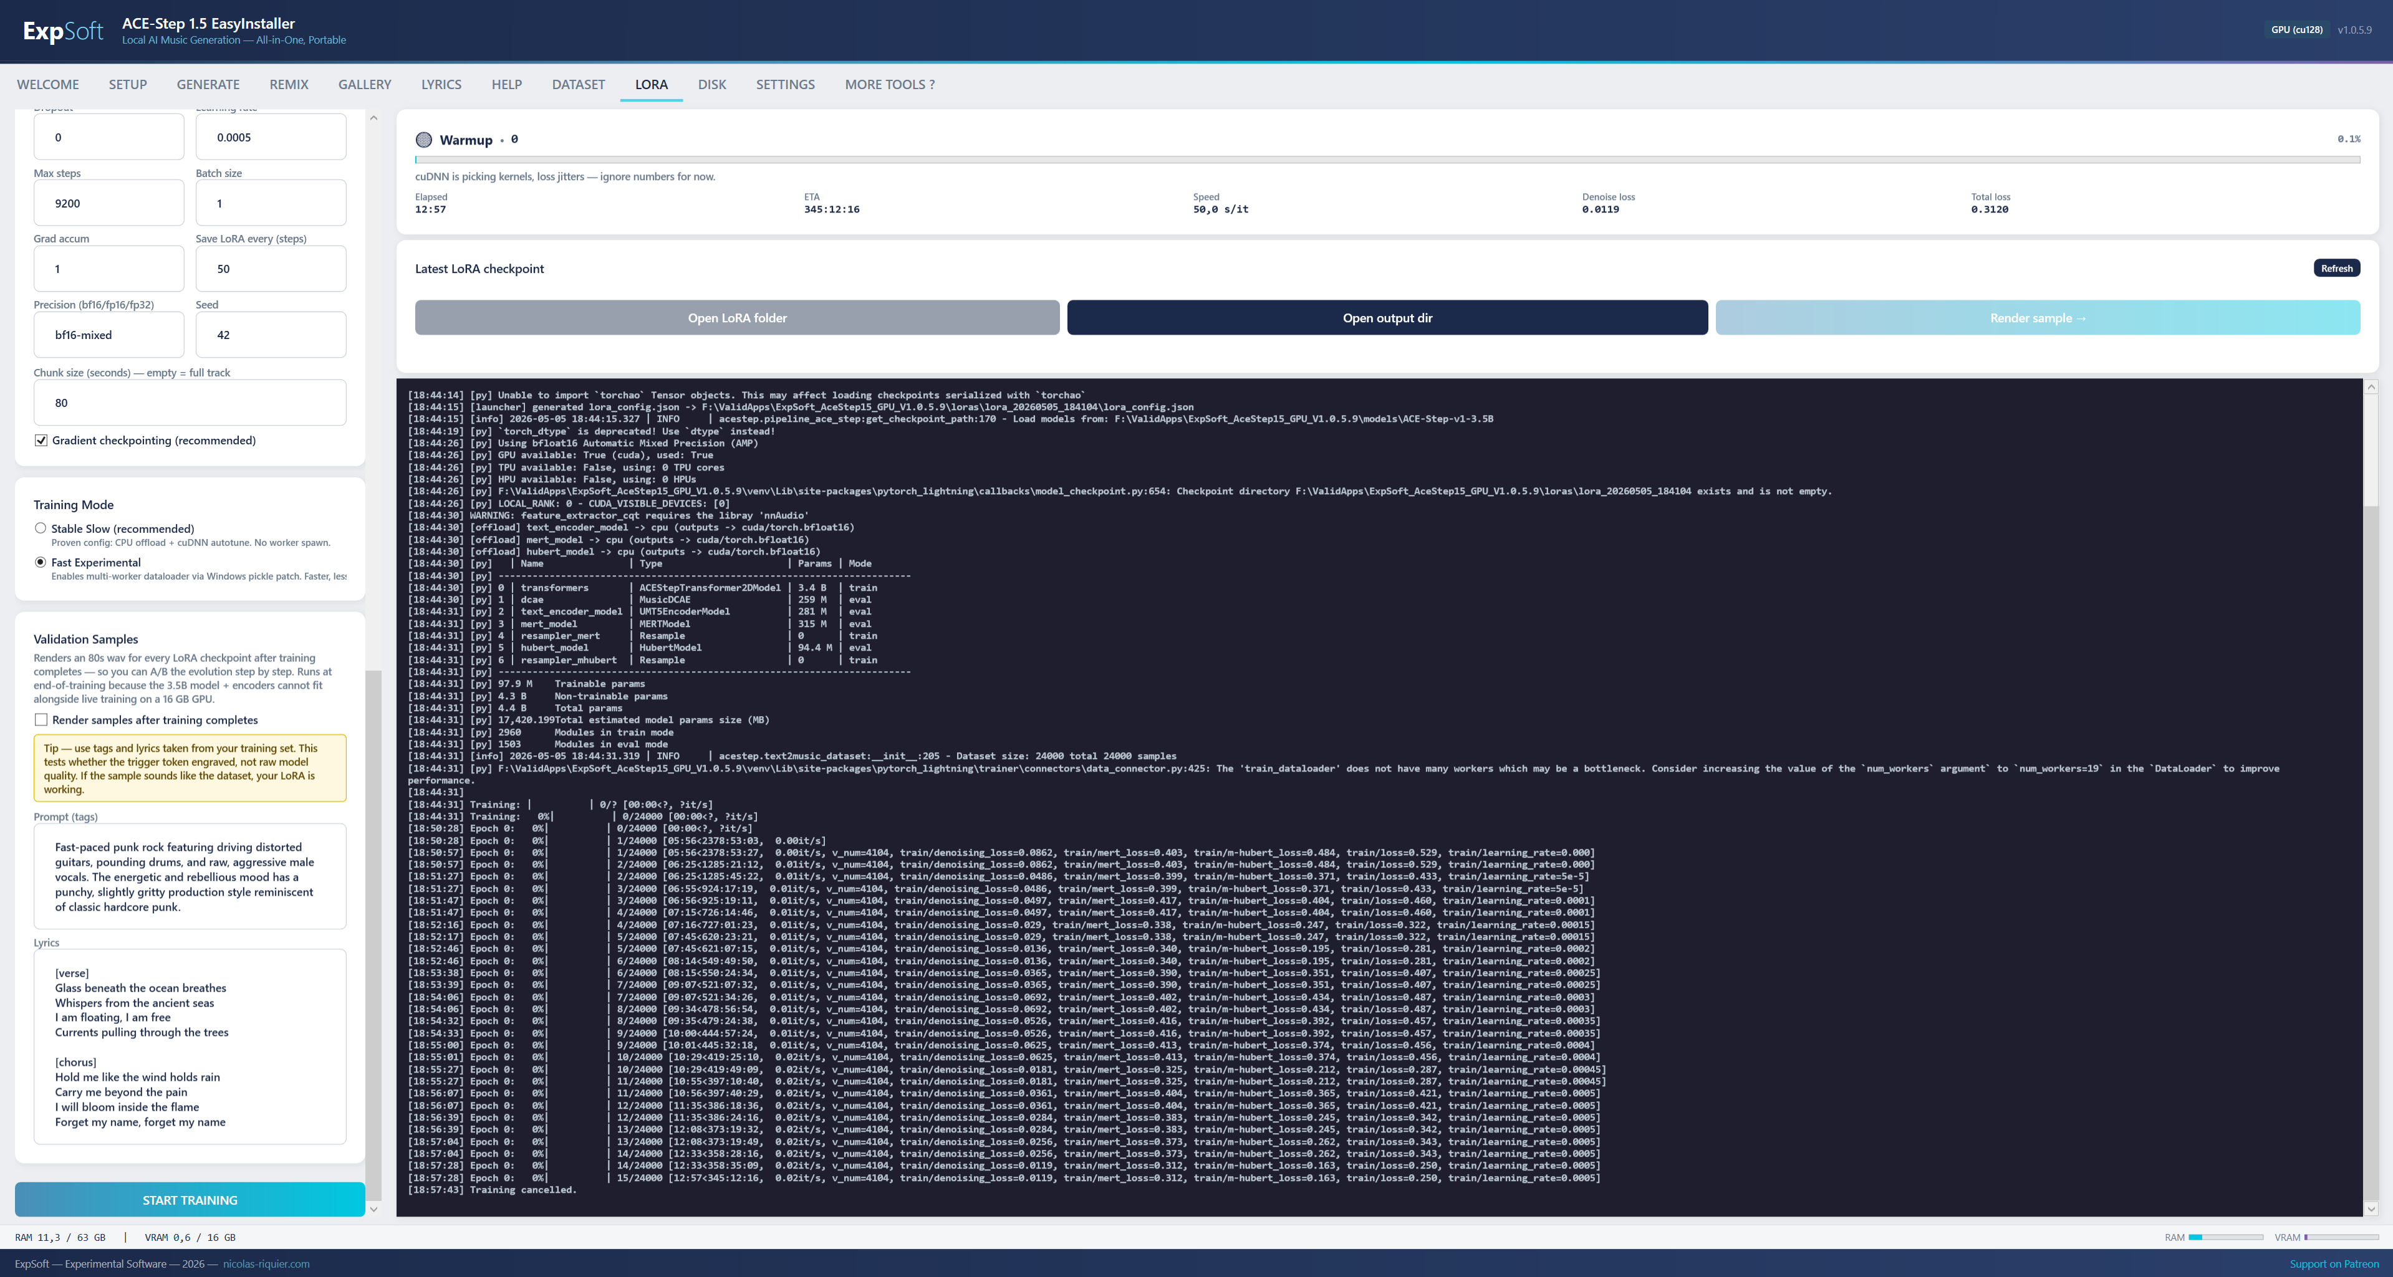Click ACE-Step 1.5 EasyInstaller title
The height and width of the screenshot is (1277, 2393).
point(208,23)
